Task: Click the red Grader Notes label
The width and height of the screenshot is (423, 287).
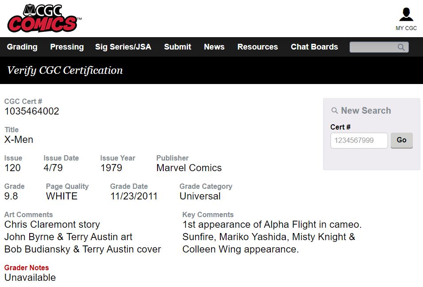Action: (27, 268)
